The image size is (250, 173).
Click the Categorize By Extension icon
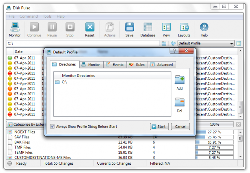[x=10, y=124]
